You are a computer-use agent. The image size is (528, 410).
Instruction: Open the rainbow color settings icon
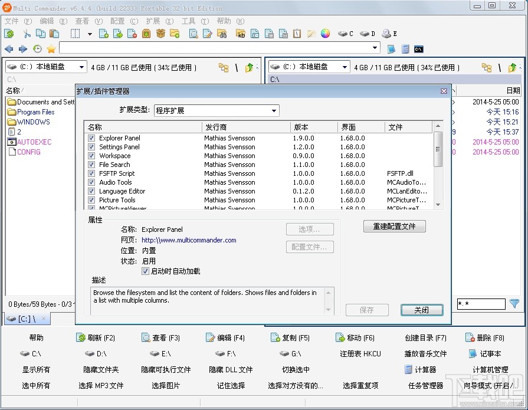click(324, 34)
